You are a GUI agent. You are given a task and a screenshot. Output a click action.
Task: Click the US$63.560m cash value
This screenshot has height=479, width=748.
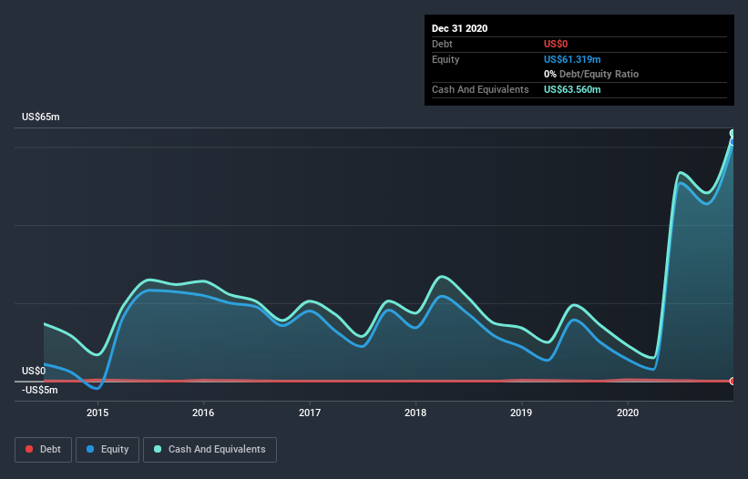tap(572, 89)
